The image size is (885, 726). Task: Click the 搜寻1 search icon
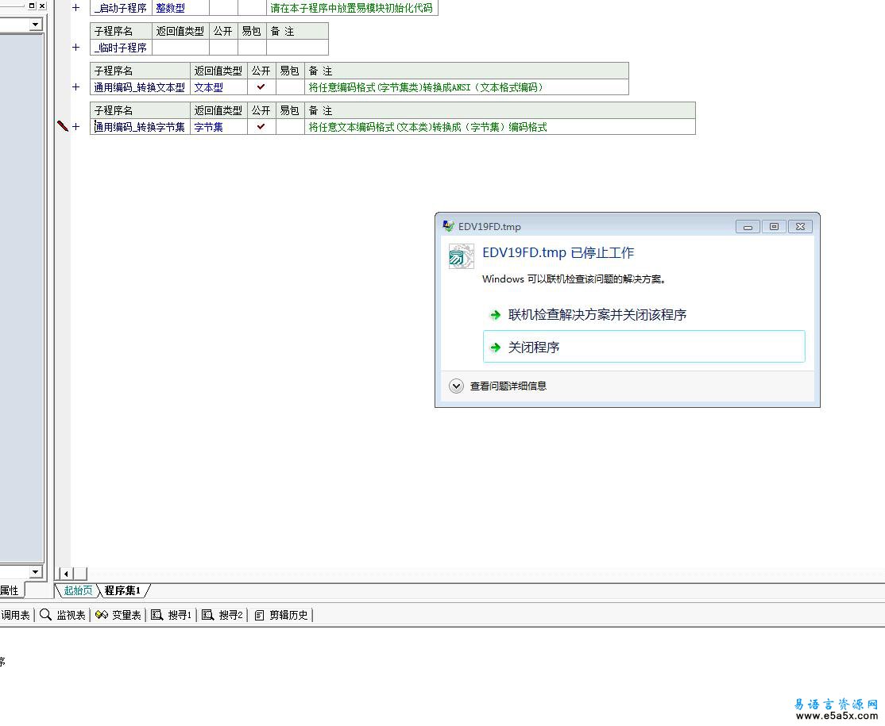(x=157, y=615)
